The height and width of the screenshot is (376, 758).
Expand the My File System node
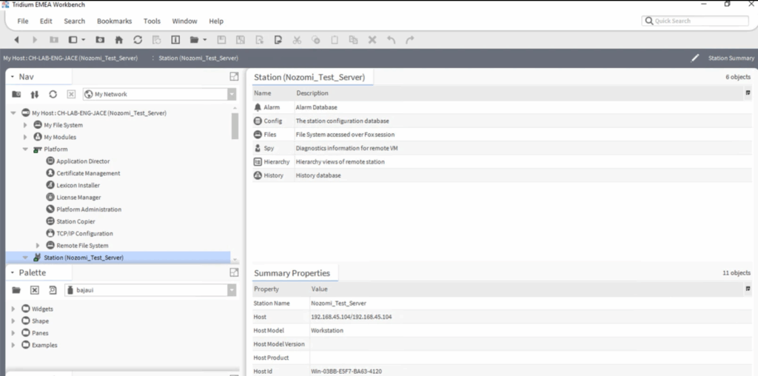pos(25,125)
